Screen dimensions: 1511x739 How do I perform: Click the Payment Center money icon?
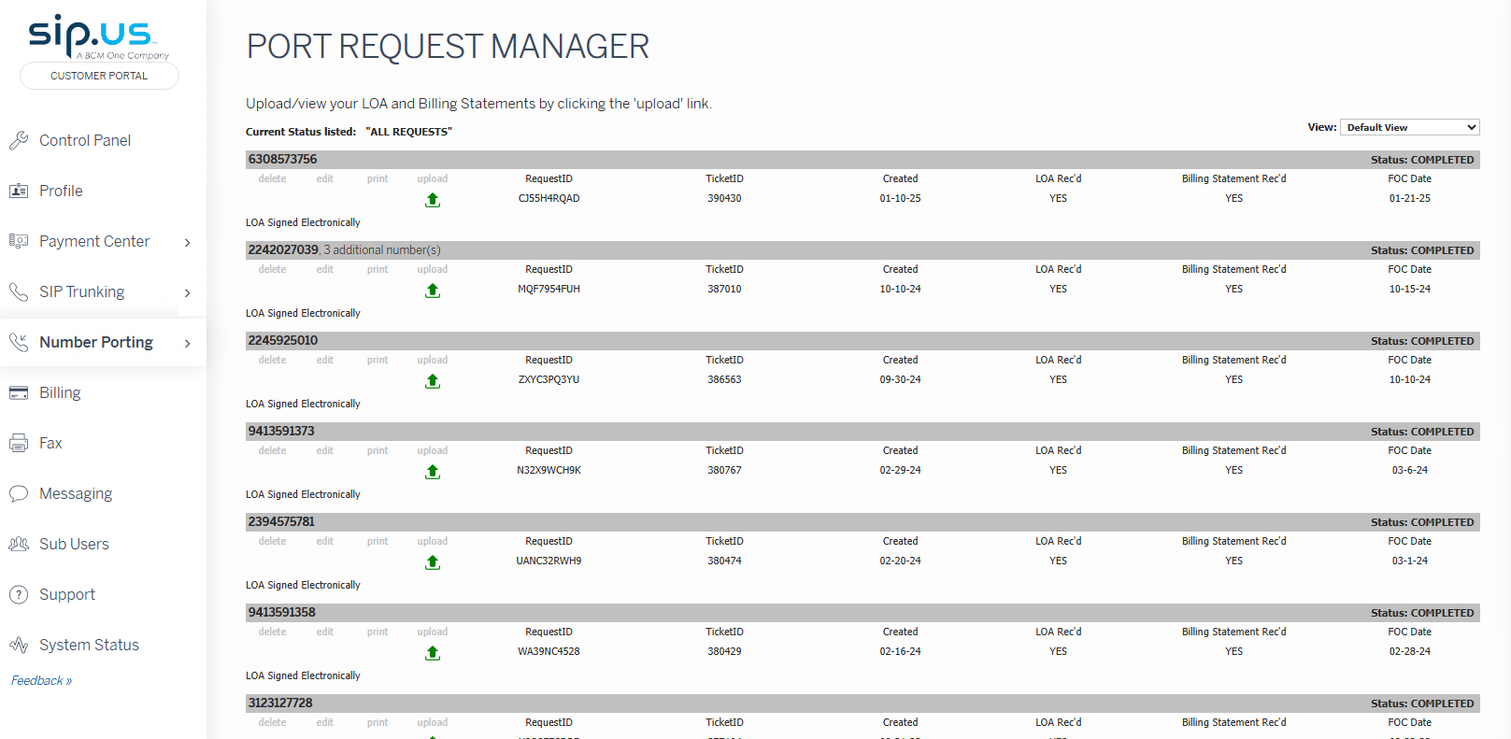point(19,241)
